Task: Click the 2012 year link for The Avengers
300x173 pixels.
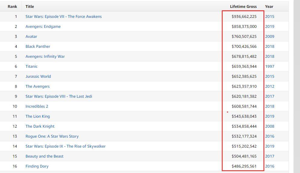Action: [x=269, y=86]
